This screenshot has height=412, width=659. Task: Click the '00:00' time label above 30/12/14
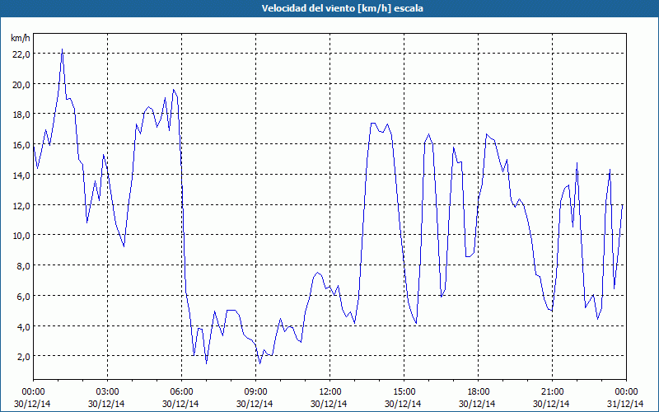33,392
